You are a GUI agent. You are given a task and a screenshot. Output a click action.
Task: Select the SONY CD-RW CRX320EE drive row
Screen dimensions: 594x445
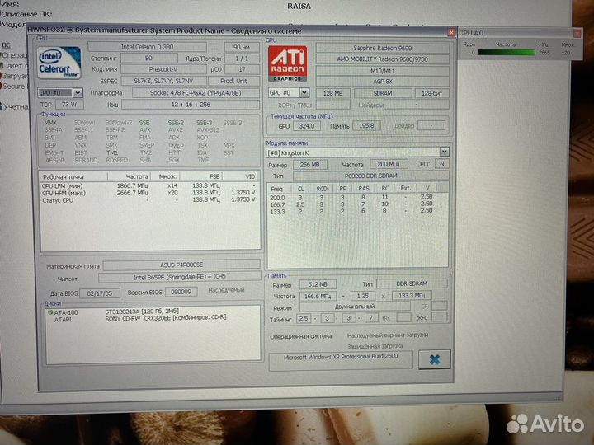click(x=153, y=319)
